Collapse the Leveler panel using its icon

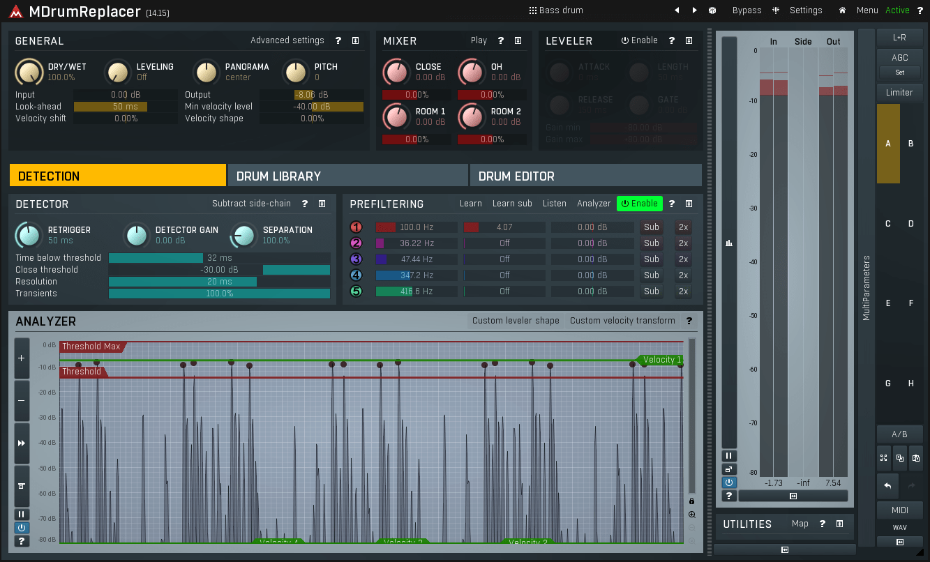click(x=689, y=40)
